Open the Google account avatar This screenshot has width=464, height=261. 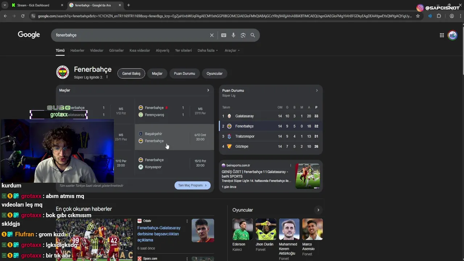(452, 35)
